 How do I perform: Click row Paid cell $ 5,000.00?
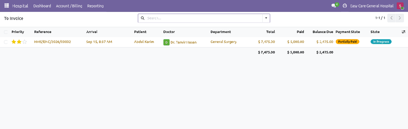click(296, 42)
